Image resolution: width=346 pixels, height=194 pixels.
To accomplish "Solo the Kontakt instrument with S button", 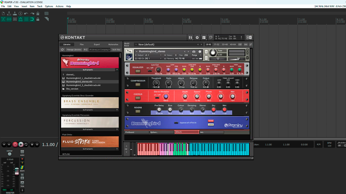I will click(206, 52).
